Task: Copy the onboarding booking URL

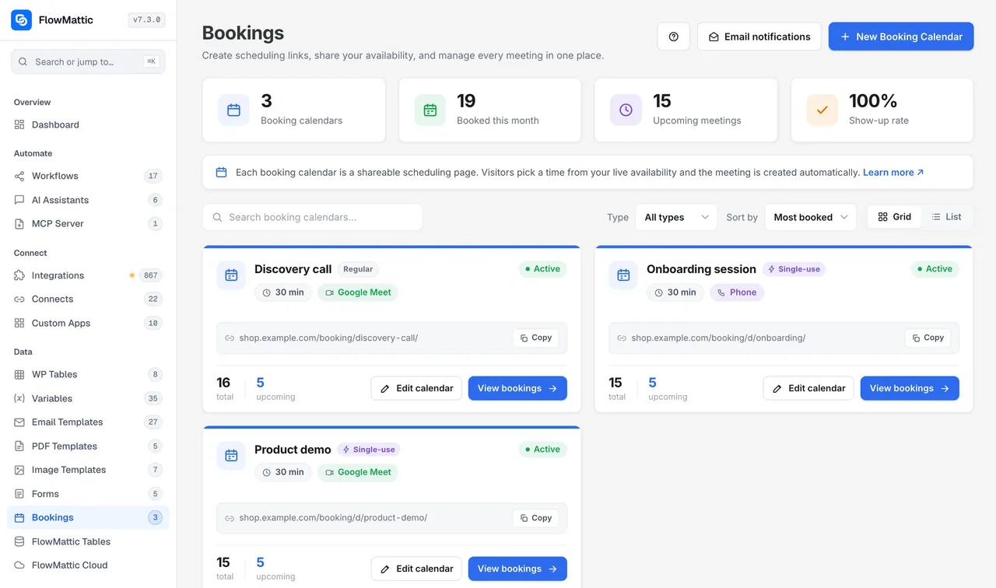Action: pyautogui.click(x=928, y=338)
